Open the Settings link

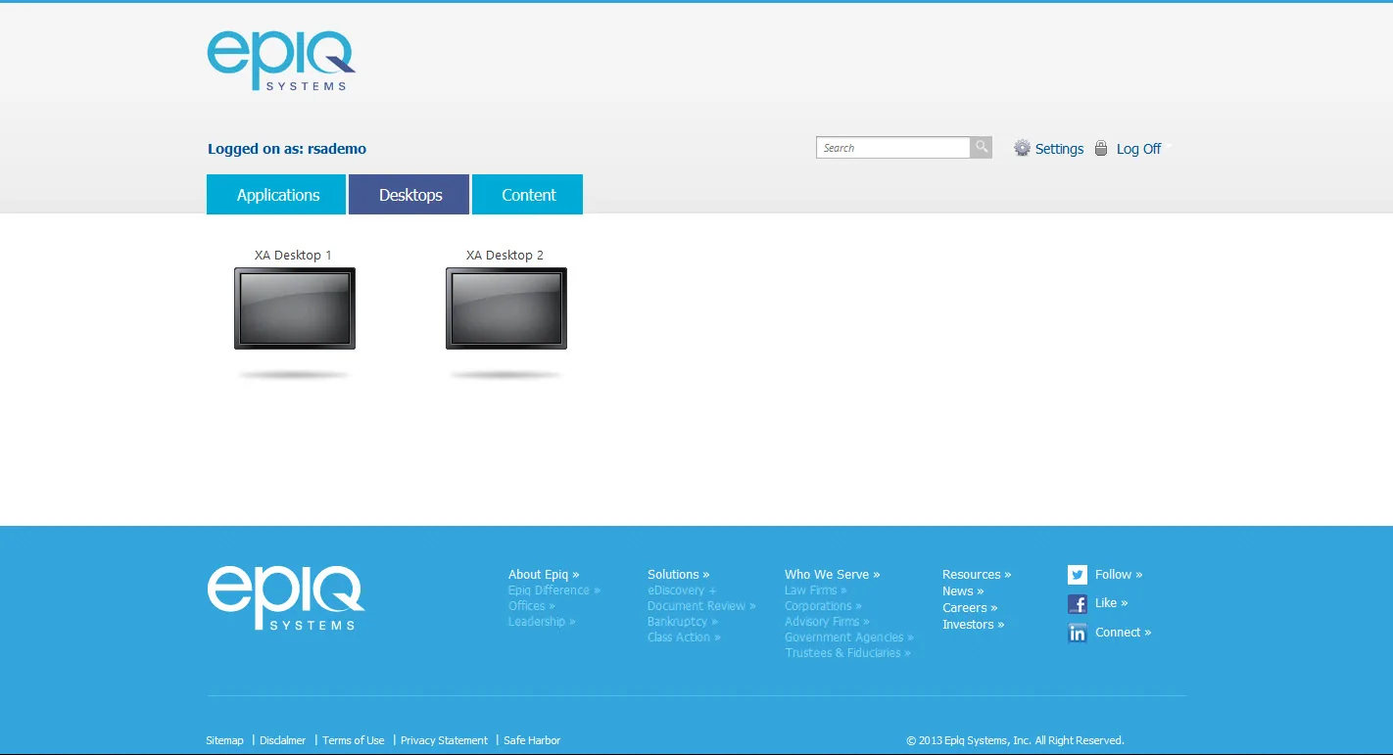click(1059, 149)
